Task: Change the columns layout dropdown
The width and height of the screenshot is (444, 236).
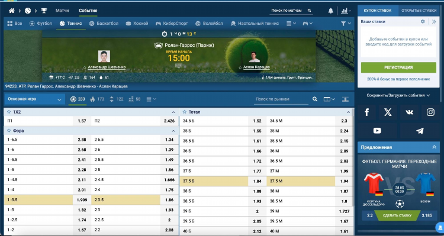Action: click(x=329, y=99)
